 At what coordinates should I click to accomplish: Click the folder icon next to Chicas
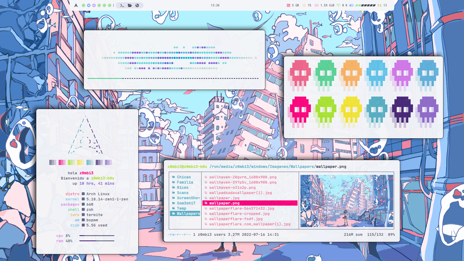pos(173,177)
